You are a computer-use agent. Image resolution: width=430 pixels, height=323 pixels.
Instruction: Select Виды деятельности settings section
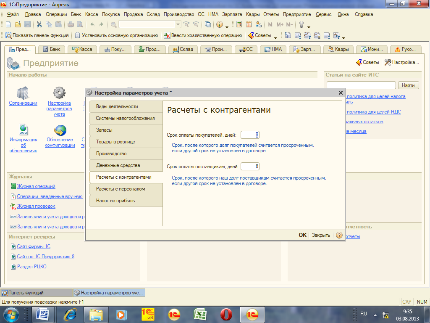(126, 106)
